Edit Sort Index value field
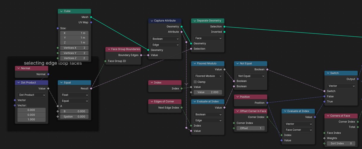 pyautogui.click(x=341, y=144)
